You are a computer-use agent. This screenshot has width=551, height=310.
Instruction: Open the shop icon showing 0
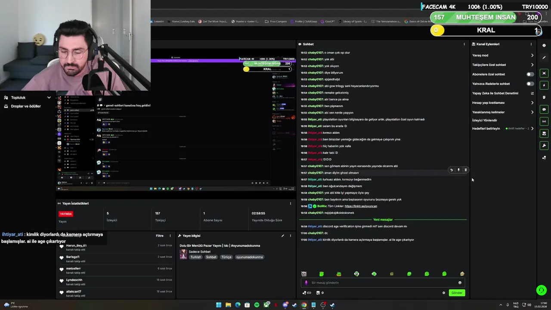click(x=320, y=293)
